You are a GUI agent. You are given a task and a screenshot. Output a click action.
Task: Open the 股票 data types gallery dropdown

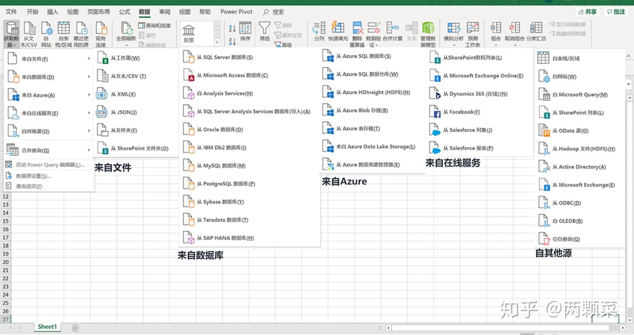pos(218,42)
